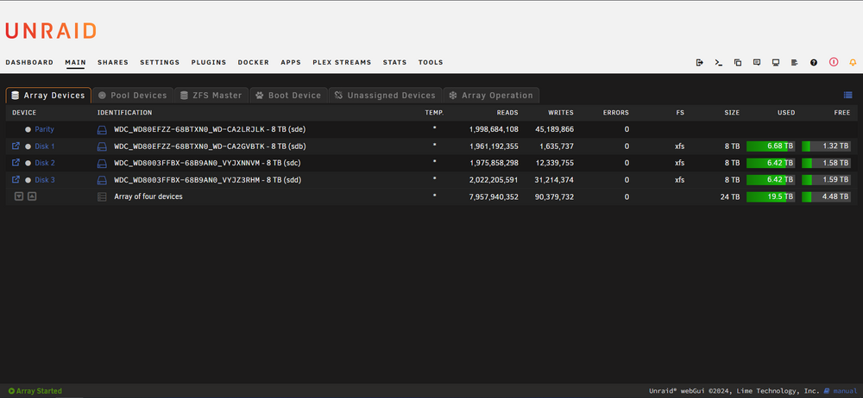Open the Settings menu
The width and height of the screenshot is (863, 398).
[160, 63]
